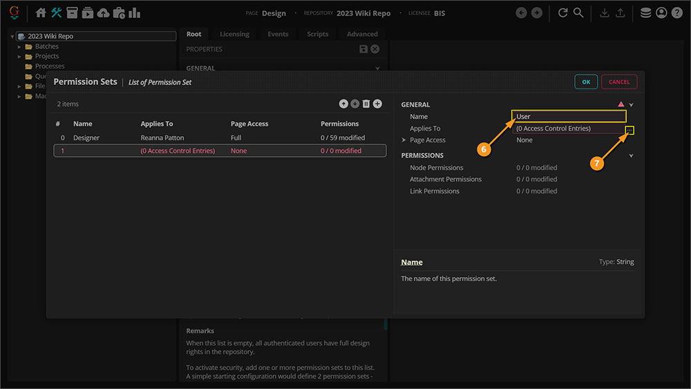This screenshot has width=691, height=389.
Task: Open the Design tools wrench icon
Action: (57, 13)
